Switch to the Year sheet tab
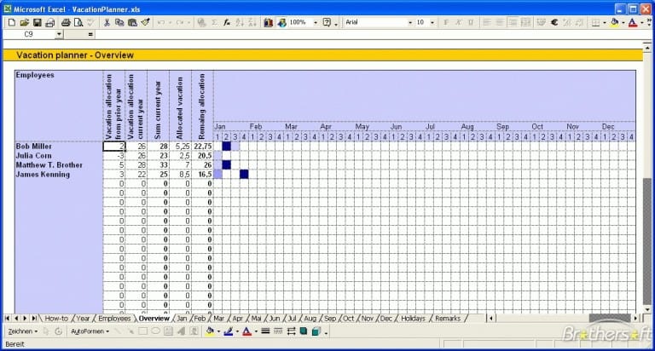This screenshot has height=351, width=655. point(83,319)
